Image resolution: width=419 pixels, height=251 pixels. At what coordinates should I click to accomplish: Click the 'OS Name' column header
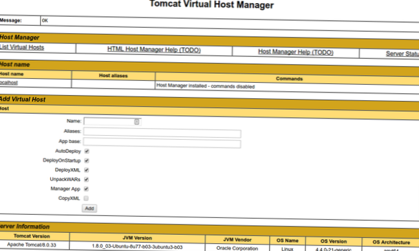coord(287,241)
